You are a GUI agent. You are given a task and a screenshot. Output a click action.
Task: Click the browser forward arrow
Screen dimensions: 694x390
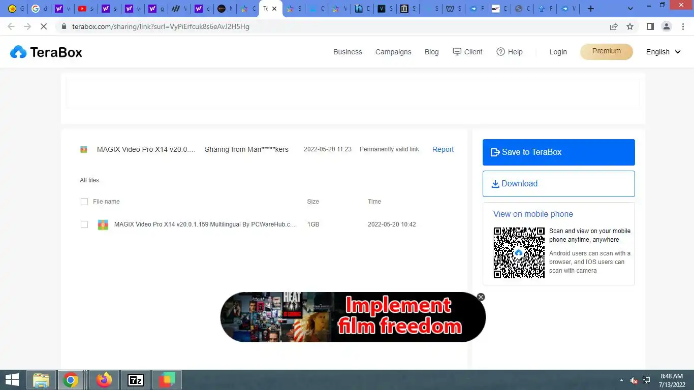tap(27, 26)
